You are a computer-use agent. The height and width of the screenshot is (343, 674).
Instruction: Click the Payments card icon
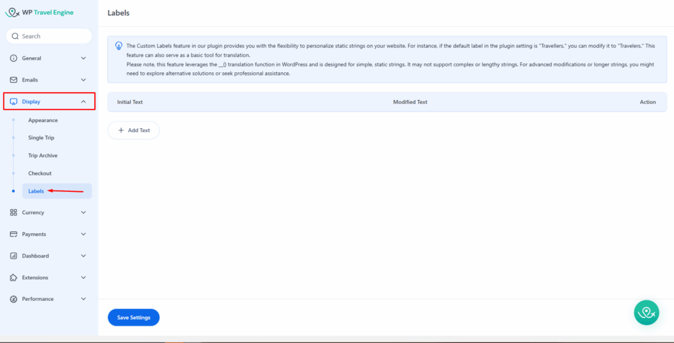(14, 234)
